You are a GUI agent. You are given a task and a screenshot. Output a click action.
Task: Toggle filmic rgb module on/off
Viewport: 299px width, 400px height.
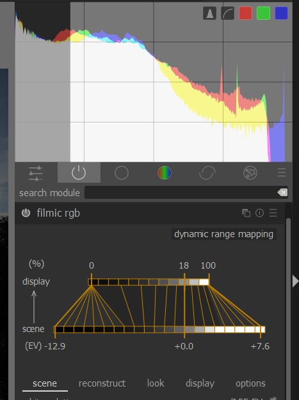(x=26, y=213)
